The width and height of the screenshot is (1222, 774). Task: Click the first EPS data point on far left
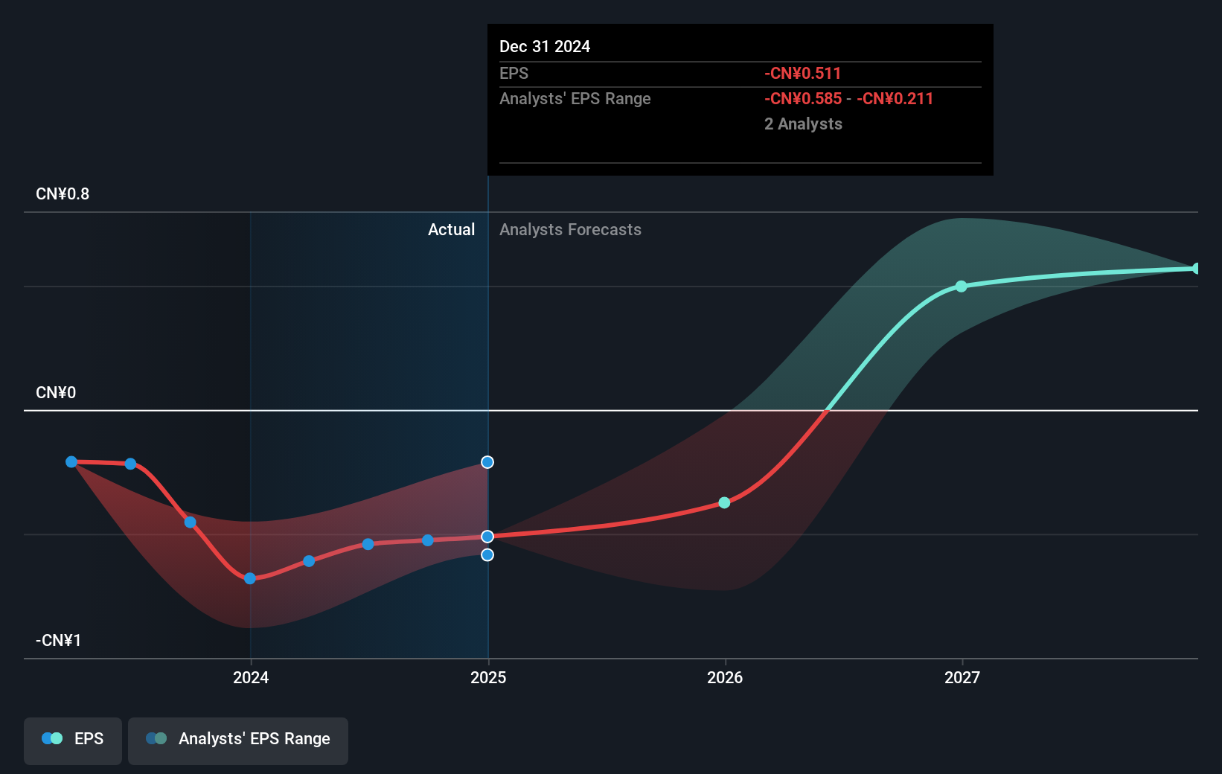point(71,462)
